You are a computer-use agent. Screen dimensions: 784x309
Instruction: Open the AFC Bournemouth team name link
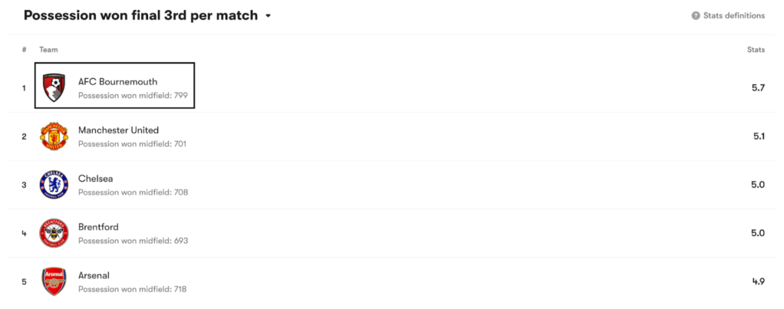click(115, 81)
